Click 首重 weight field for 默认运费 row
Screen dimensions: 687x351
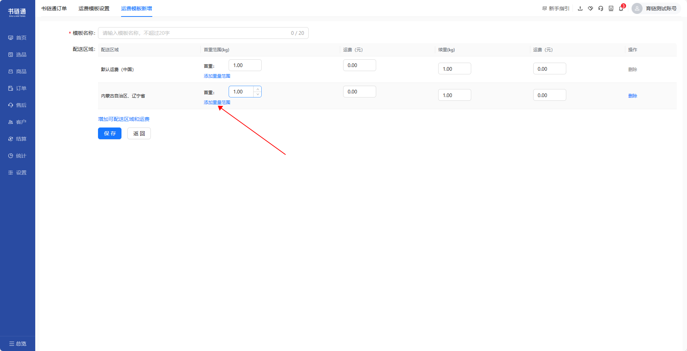point(245,65)
